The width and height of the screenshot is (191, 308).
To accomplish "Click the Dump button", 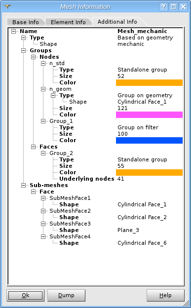I will [66, 295].
